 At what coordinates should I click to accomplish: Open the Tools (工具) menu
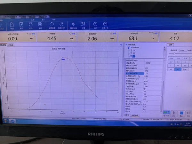[x=32, y=20]
